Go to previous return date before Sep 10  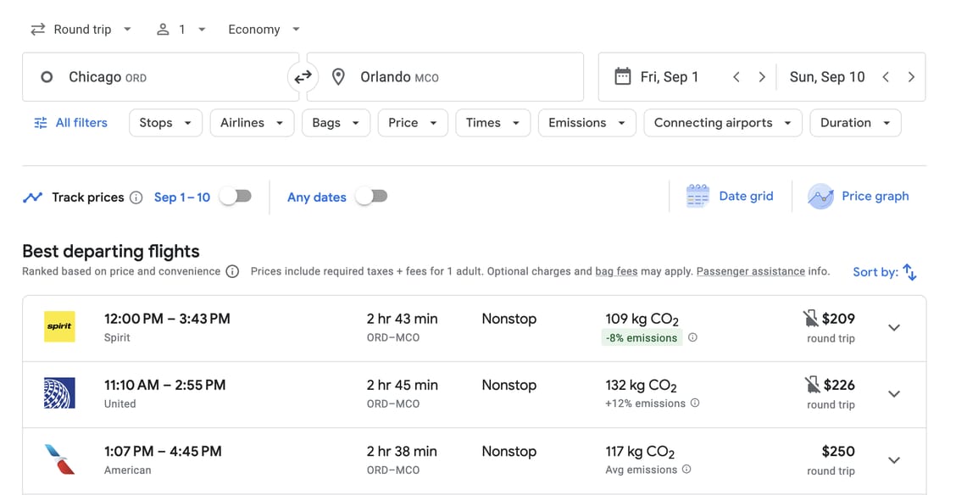[x=886, y=77]
